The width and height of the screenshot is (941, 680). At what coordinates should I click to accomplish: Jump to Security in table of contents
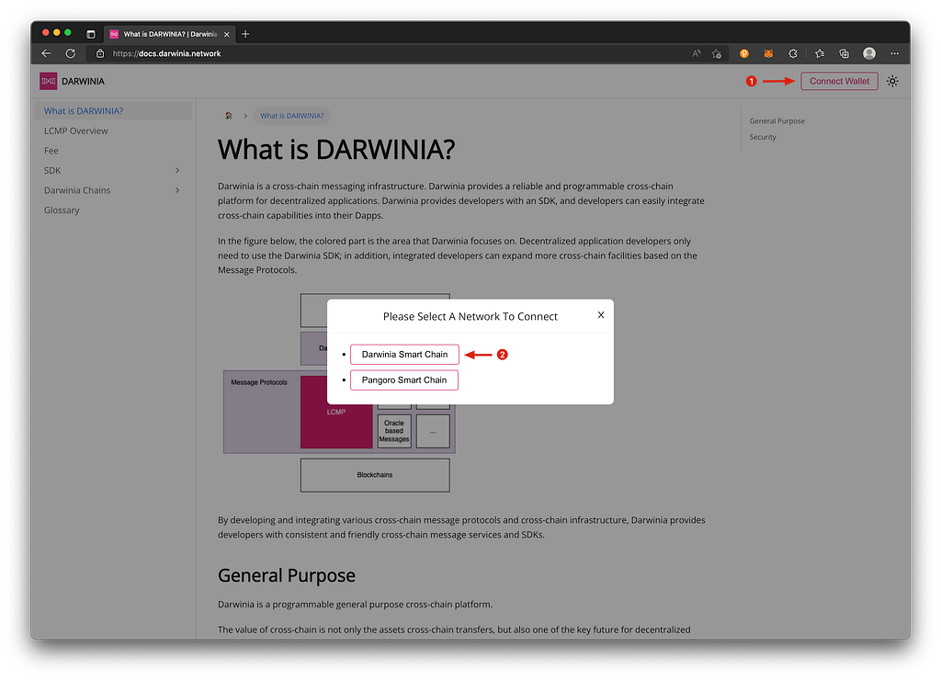762,137
